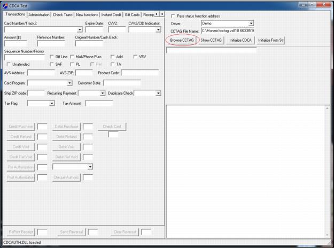Select the Instant Credit tab

pos(111,14)
